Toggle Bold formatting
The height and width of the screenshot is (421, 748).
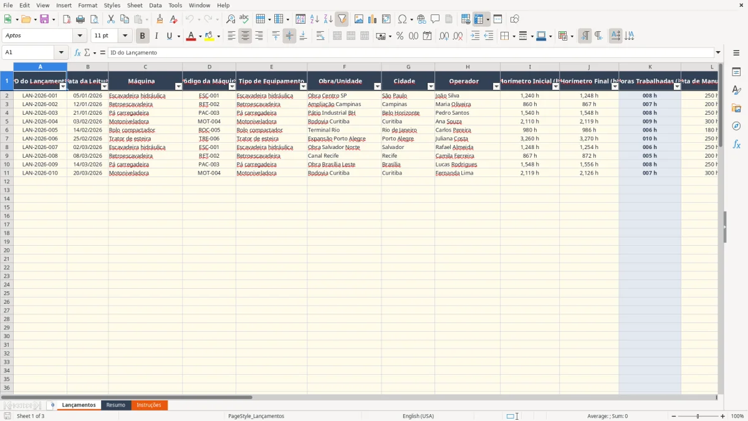coord(143,36)
